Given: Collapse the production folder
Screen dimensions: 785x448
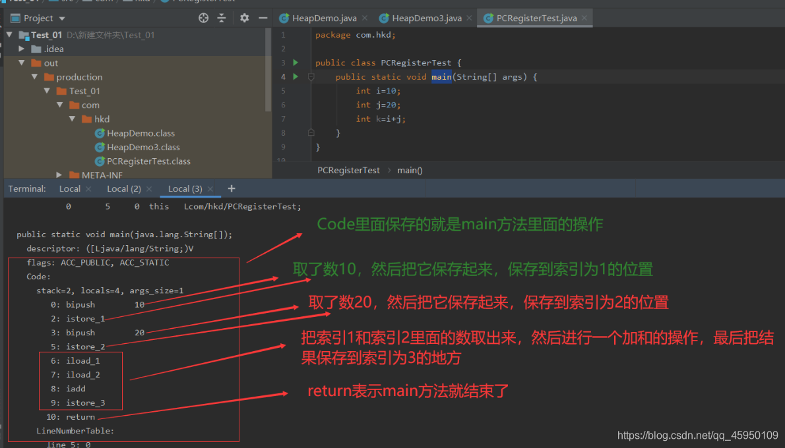Looking at the screenshot, I should point(34,76).
